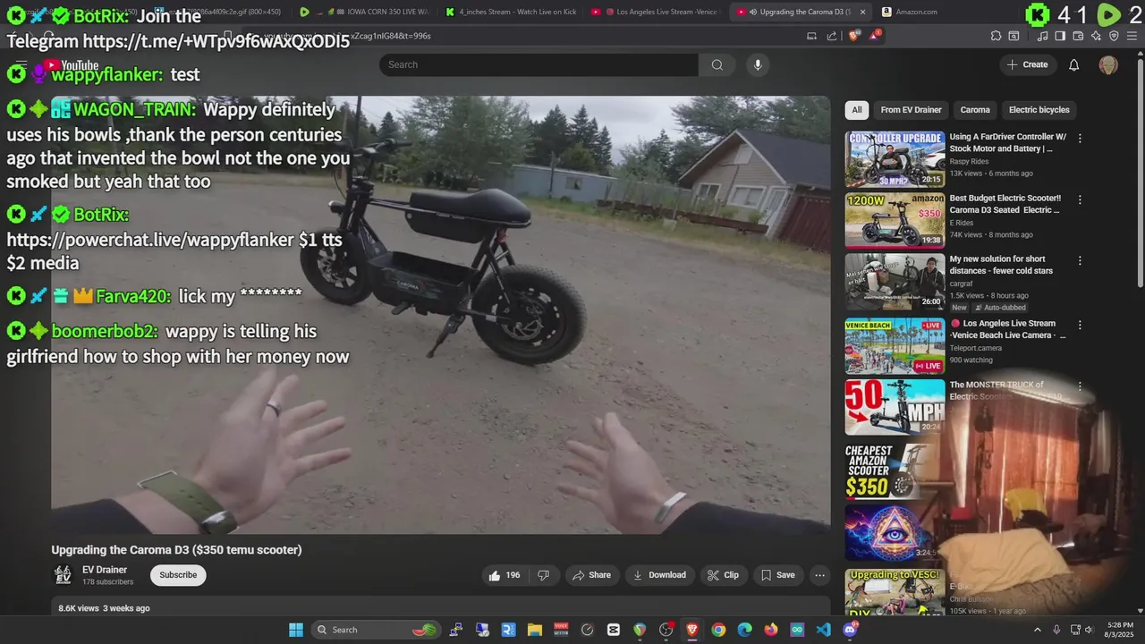Focus the YouTube search input field

539,64
